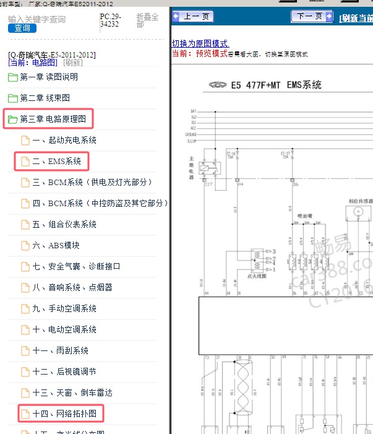Click 折叠全部 to collapse all
Screen dimensions: 373x434
click(147, 20)
